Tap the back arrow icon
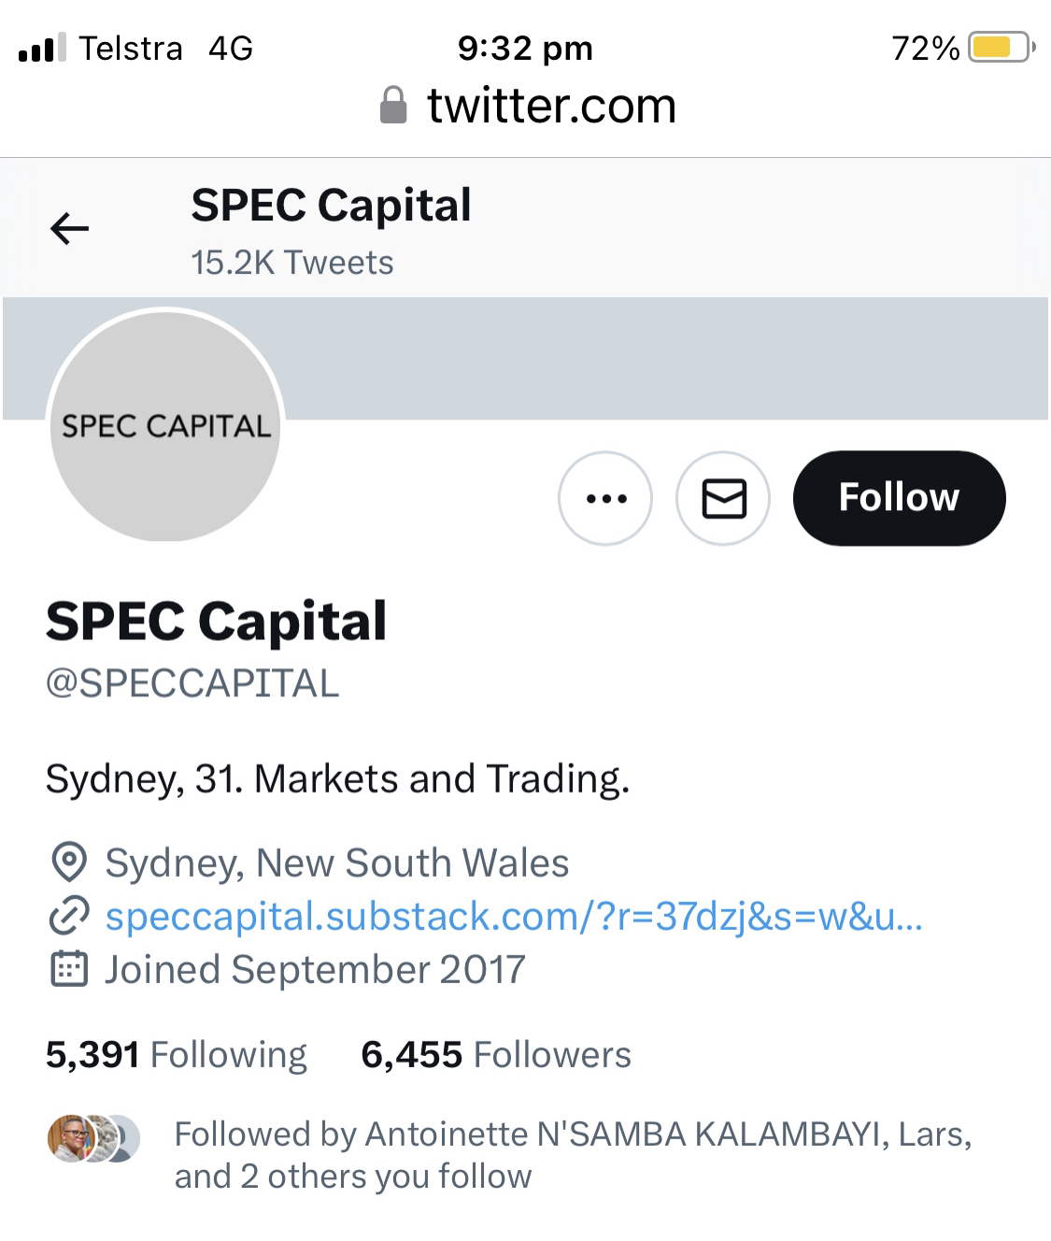The width and height of the screenshot is (1051, 1241). pos(69,228)
